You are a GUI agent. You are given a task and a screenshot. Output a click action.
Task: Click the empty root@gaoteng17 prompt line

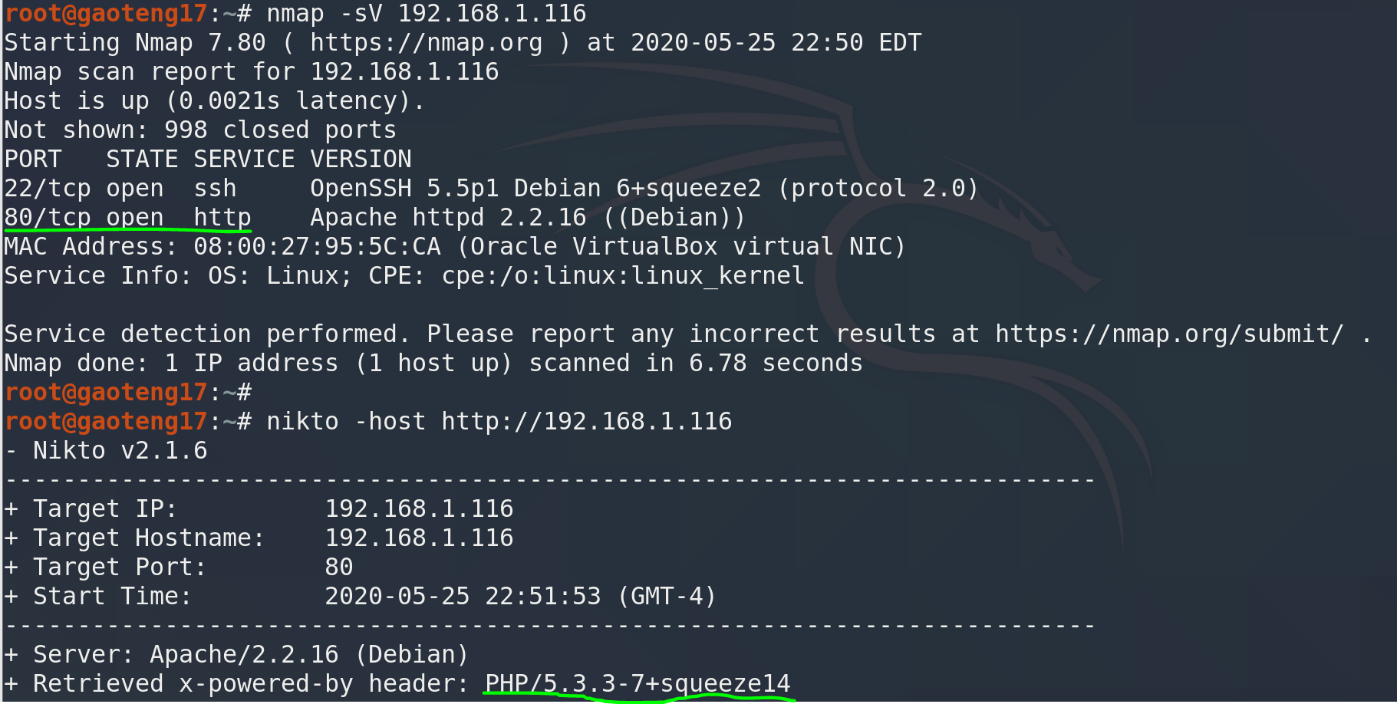(127, 393)
